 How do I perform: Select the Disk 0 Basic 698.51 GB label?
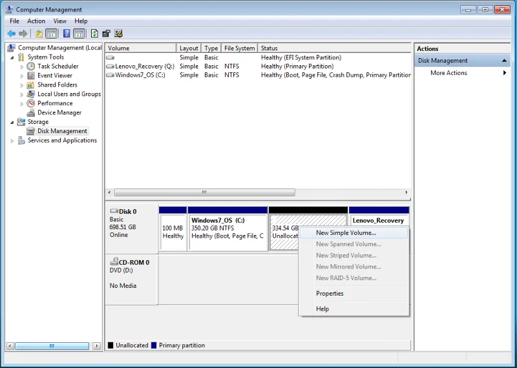tap(131, 228)
